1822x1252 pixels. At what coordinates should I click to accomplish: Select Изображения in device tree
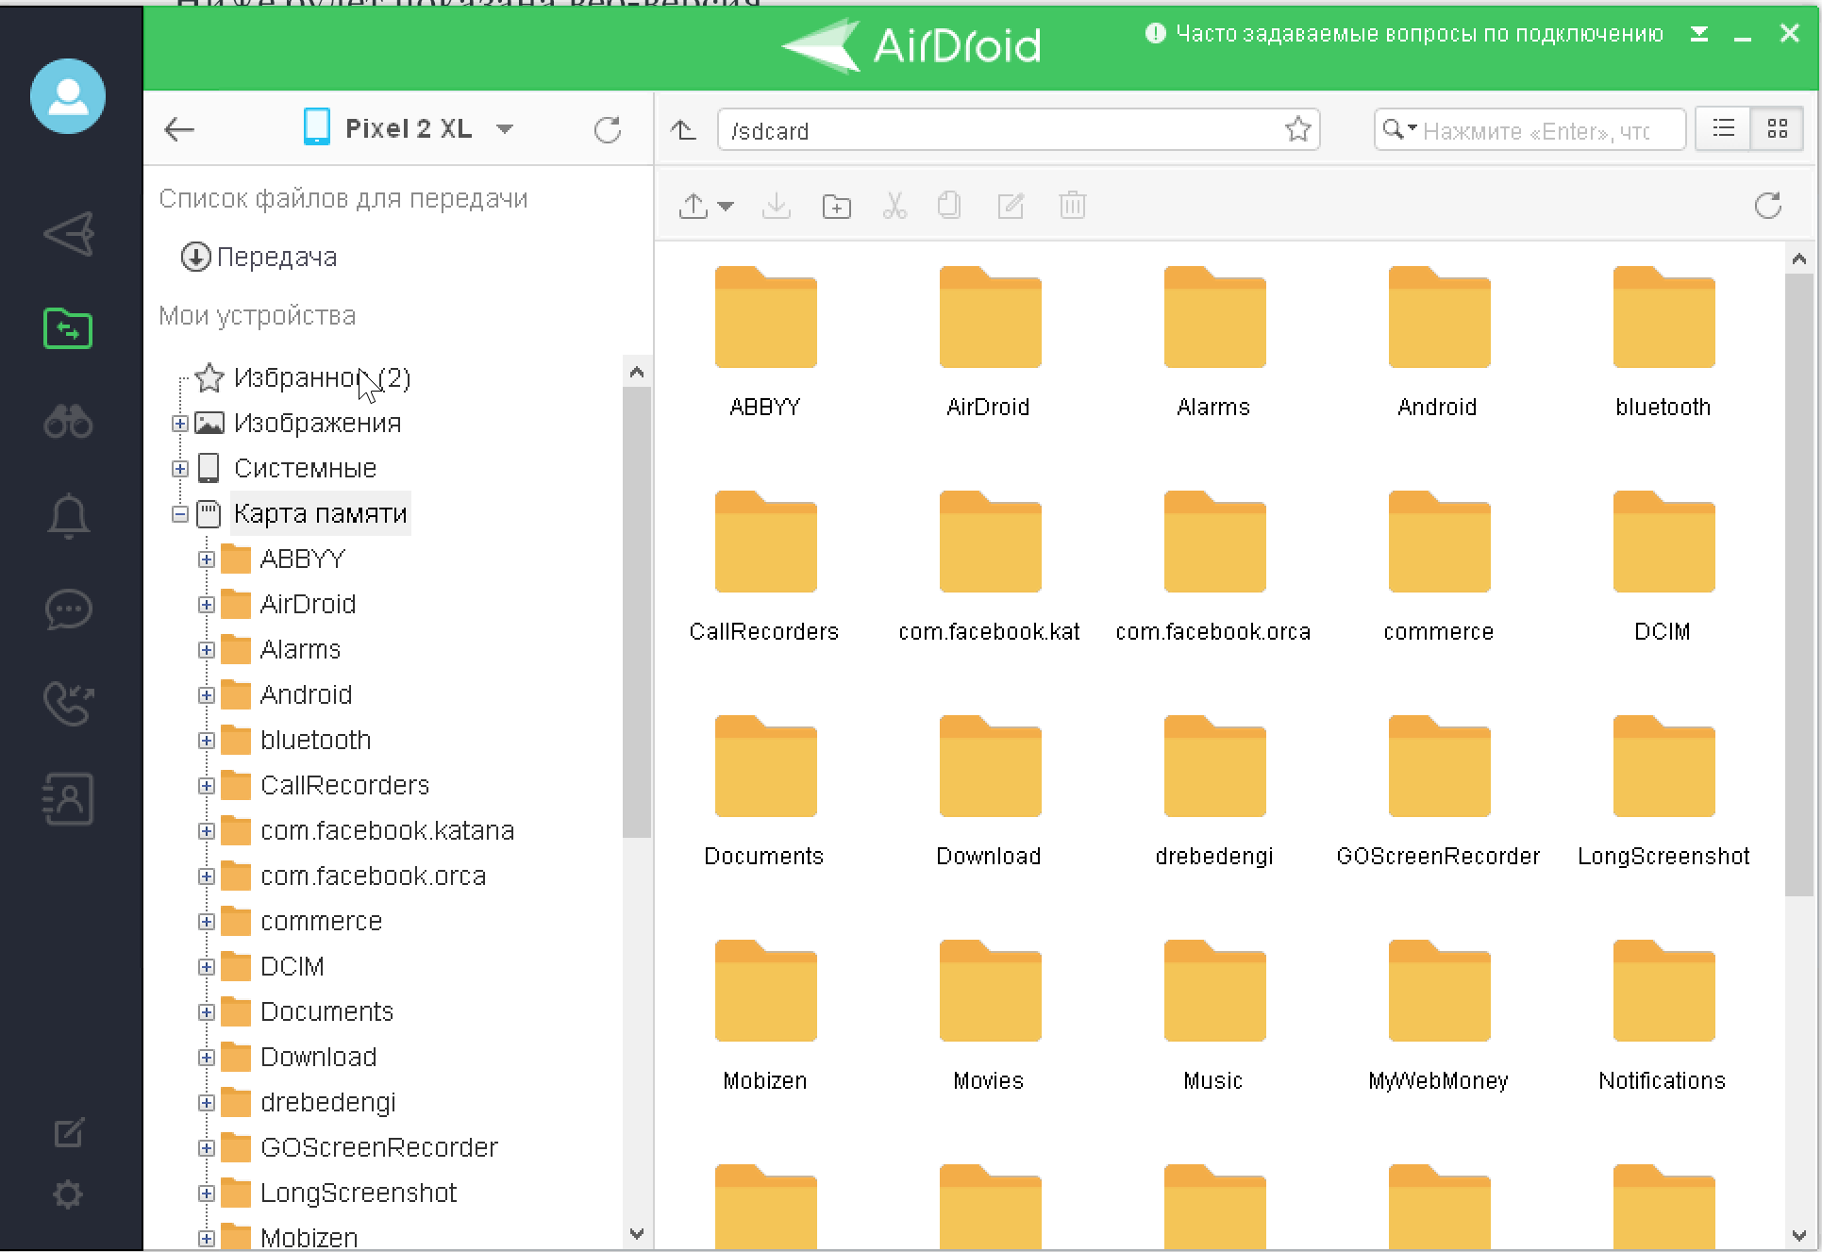pos(317,423)
